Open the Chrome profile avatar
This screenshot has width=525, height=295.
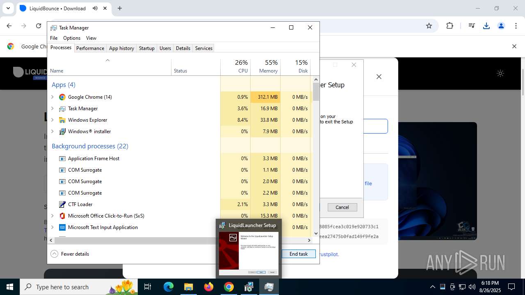501,26
